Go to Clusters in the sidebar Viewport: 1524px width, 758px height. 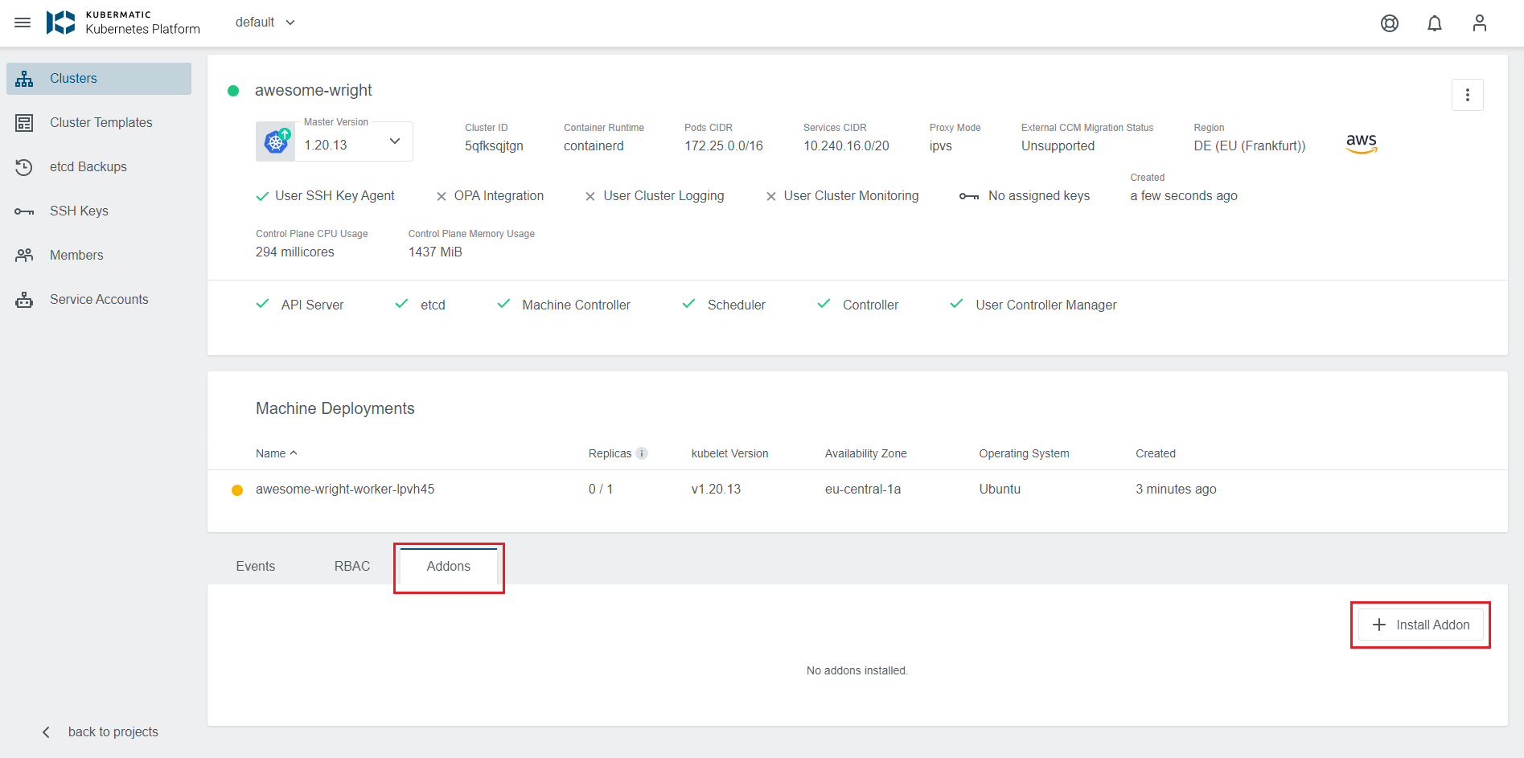click(x=99, y=79)
